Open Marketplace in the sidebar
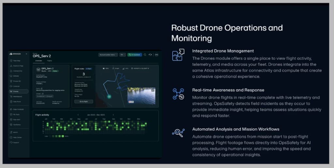334x168 pixels. coord(16,97)
